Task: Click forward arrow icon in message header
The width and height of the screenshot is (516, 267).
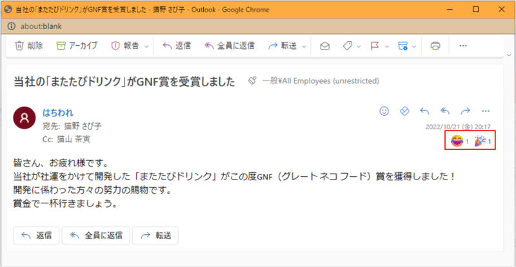Action: (x=465, y=111)
